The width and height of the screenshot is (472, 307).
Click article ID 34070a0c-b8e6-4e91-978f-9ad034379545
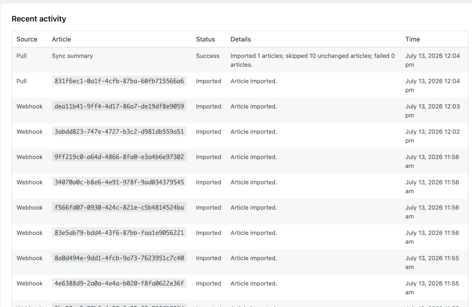pos(119,182)
